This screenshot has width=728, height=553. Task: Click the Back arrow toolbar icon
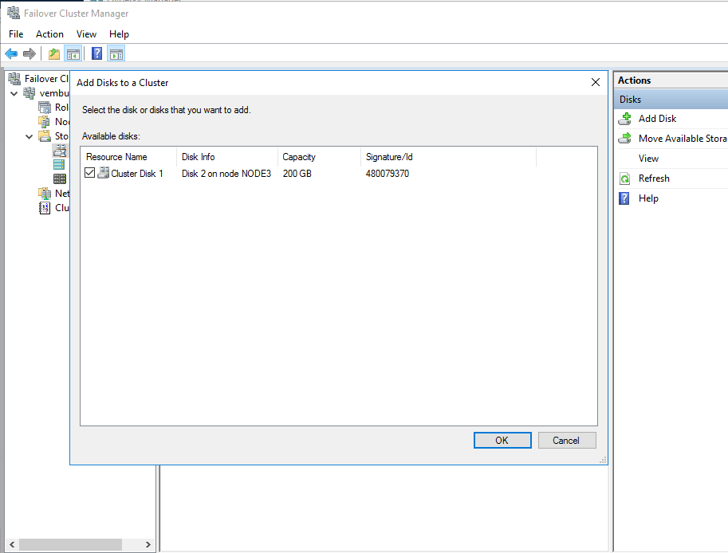coord(11,54)
